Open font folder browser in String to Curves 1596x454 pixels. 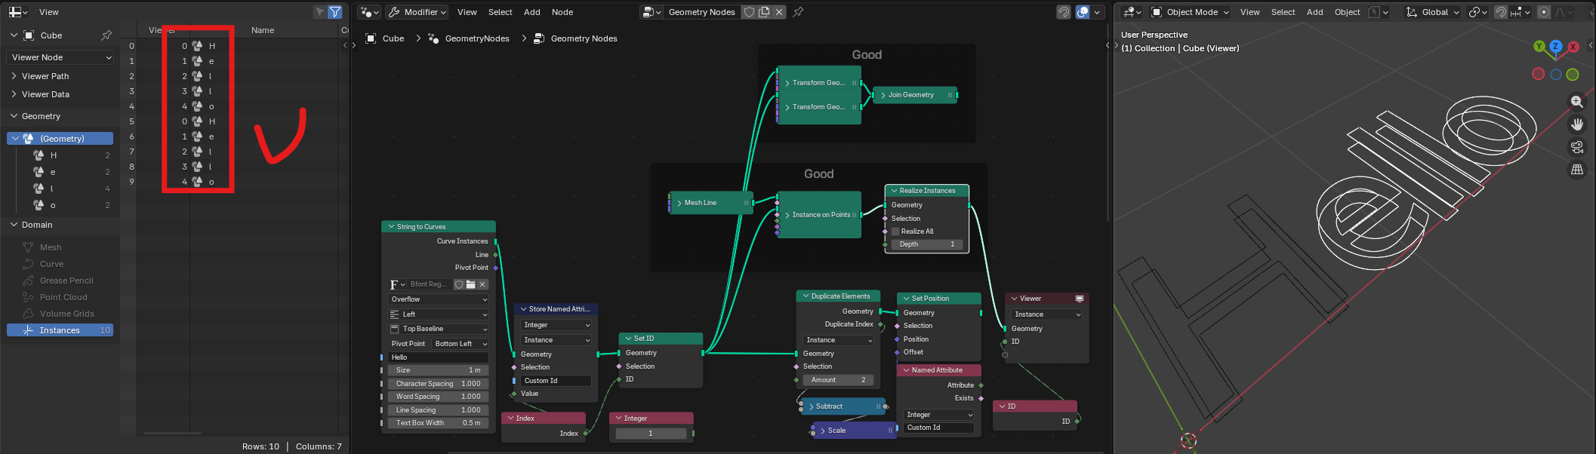click(x=470, y=284)
